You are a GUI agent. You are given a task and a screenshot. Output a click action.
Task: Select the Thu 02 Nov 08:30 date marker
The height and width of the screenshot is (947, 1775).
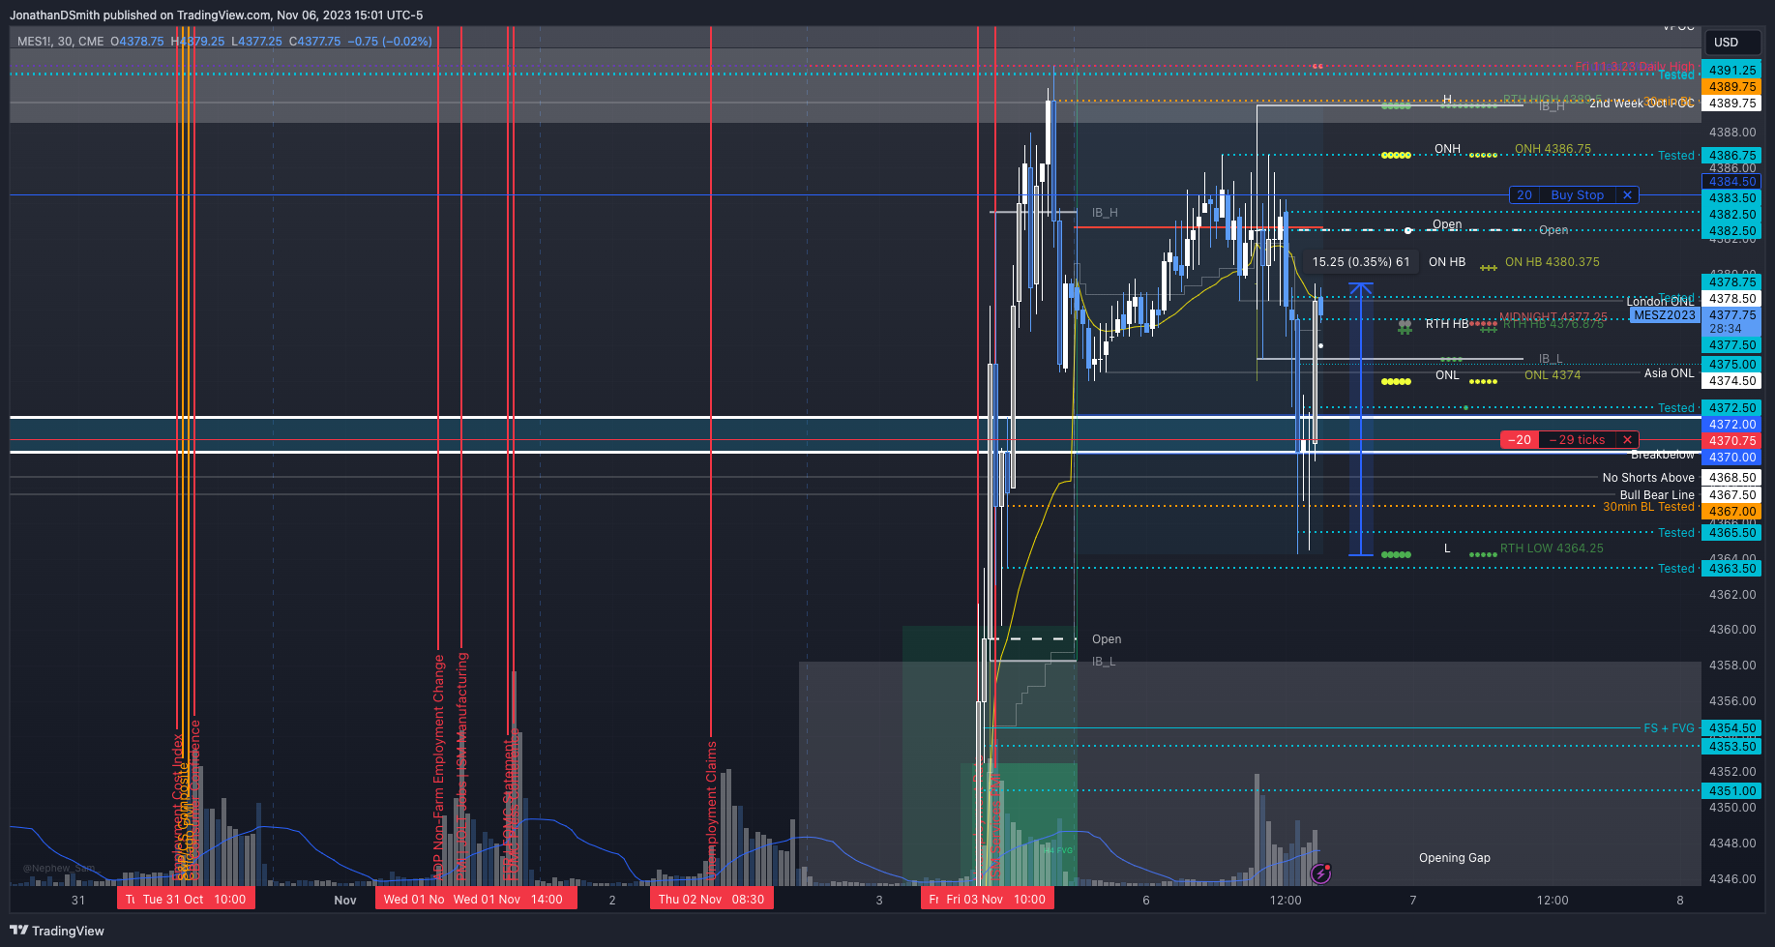[x=711, y=899]
